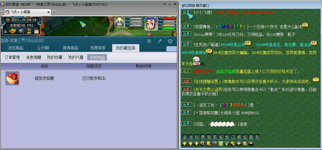Open the tab list dropdown left of character tab

2,12
